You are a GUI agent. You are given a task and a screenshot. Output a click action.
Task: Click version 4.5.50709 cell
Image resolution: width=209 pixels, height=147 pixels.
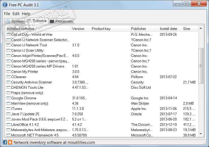79,135
